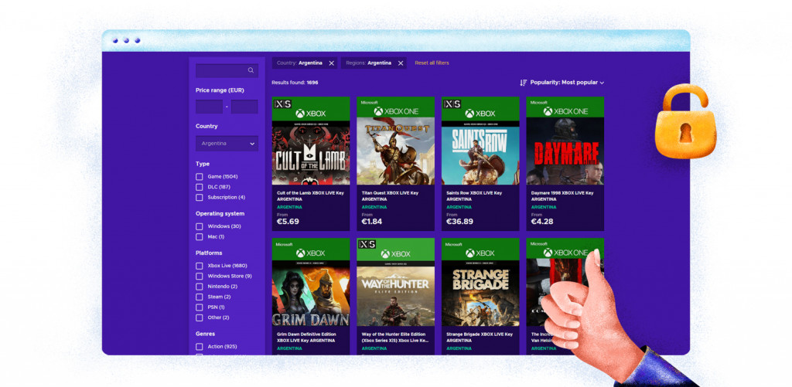The image size is (792, 387).
Task: Check the Mac (1) operating system checkbox
Action: click(x=199, y=236)
